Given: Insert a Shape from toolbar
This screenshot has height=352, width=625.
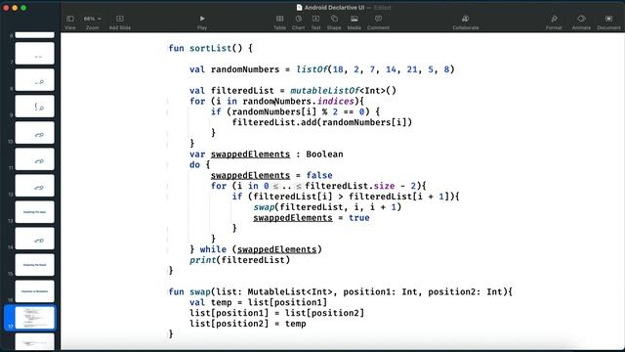Looking at the screenshot, I should (334, 22).
